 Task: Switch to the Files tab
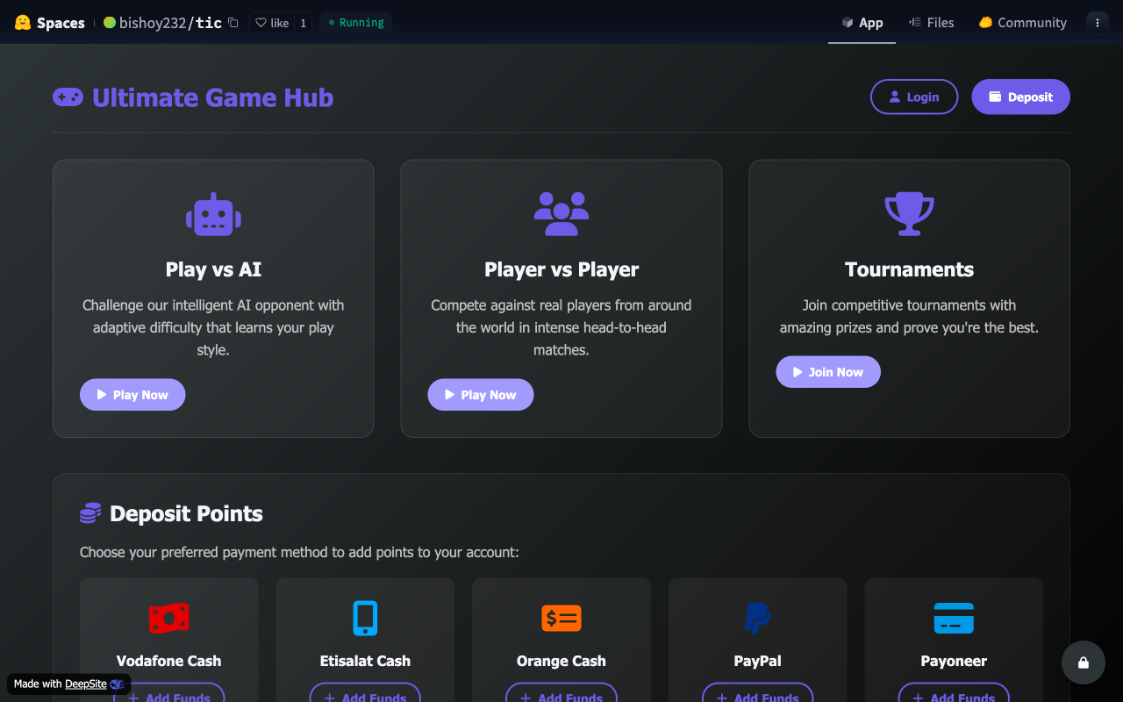point(931,23)
